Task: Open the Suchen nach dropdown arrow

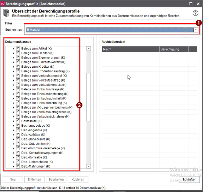Action: point(196,30)
